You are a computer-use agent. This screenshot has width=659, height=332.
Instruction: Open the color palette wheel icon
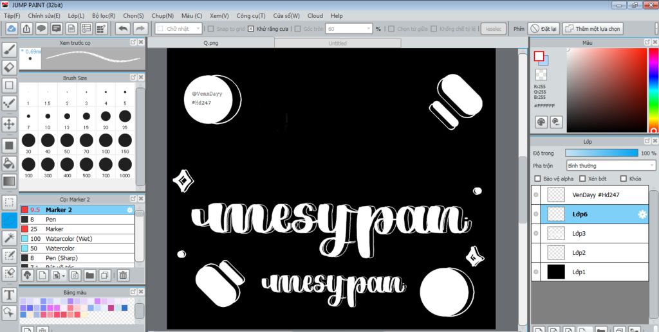coord(541,122)
